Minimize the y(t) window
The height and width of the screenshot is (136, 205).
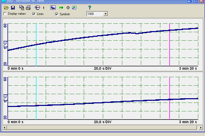coord(189,1)
